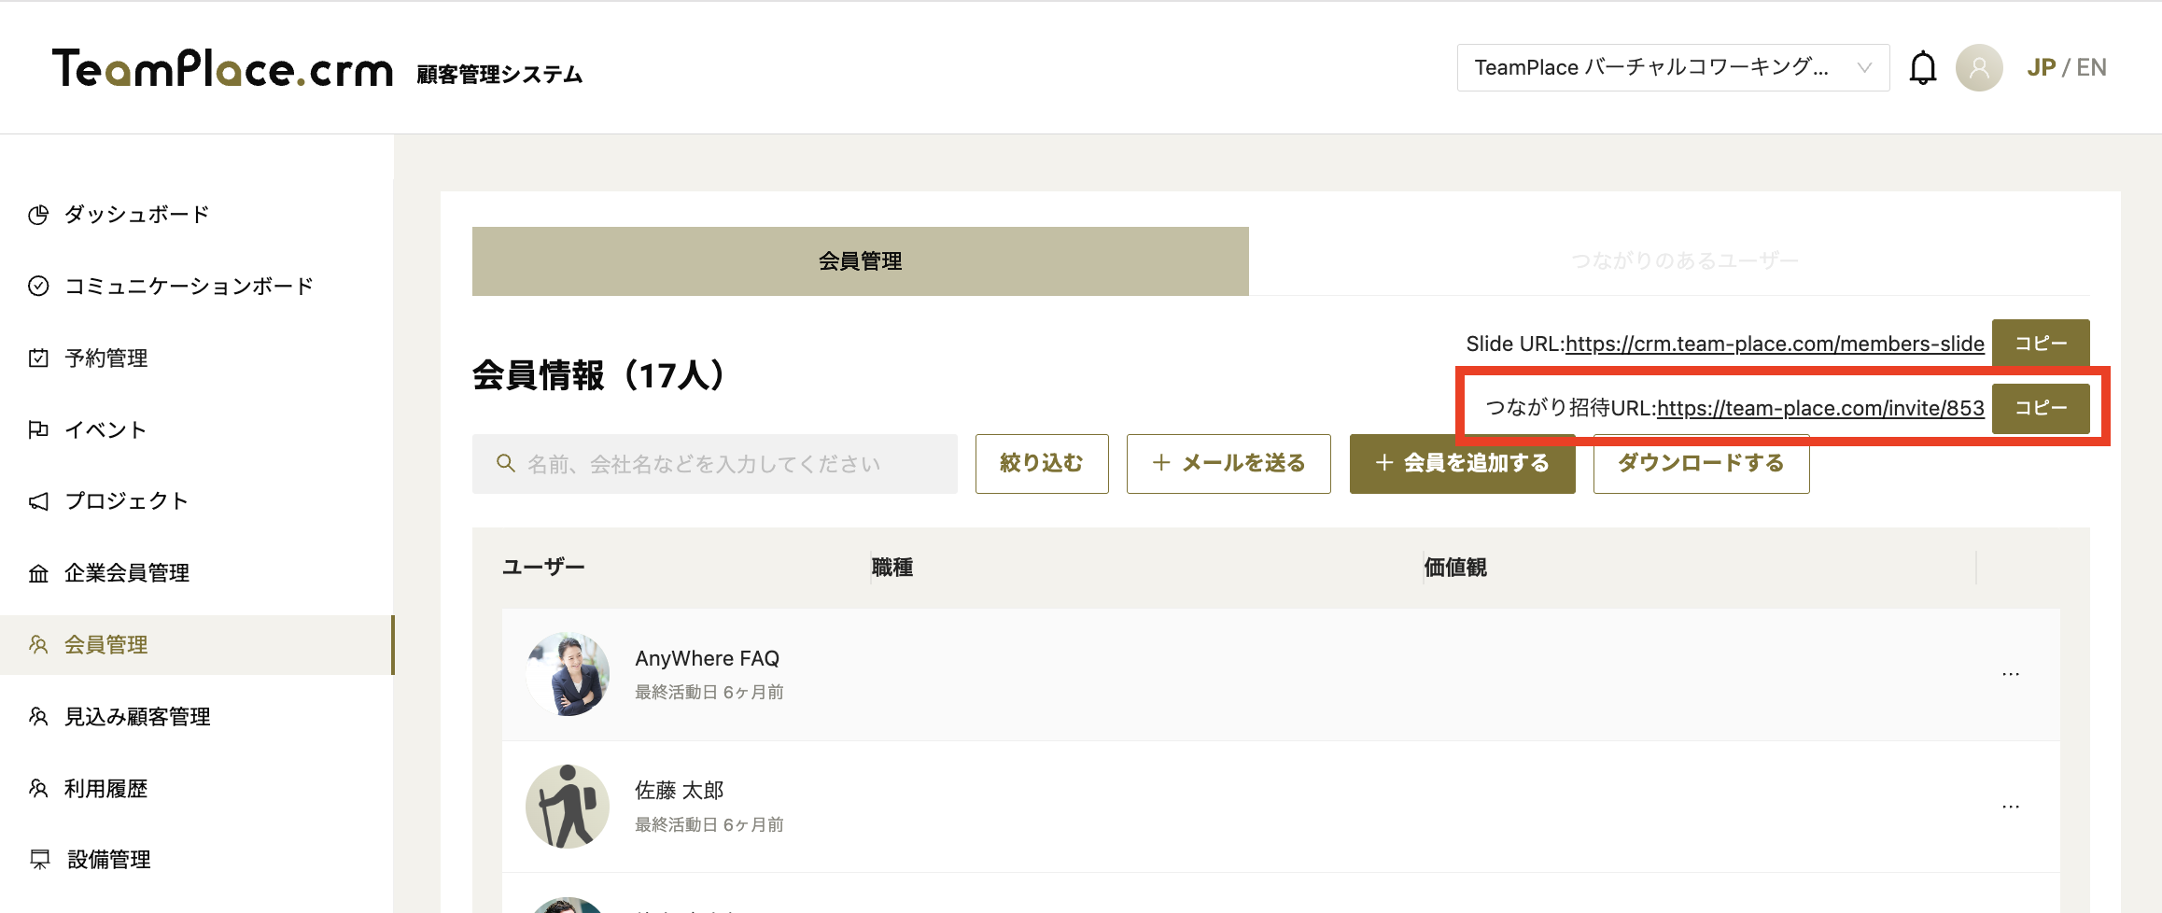The height and width of the screenshot is (913, 2162).
Task: Click the AnyWhere FAQ profile photo
Action: point(568,674)
